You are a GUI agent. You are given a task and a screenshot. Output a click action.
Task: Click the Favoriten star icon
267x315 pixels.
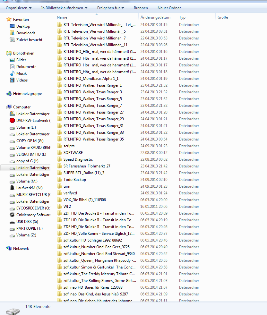tap(9, 19)
